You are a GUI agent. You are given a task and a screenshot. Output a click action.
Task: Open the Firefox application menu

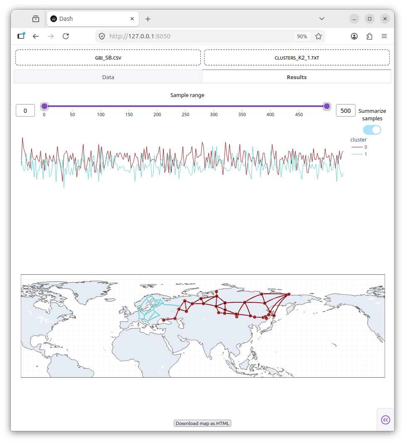[x=384, y=36]
